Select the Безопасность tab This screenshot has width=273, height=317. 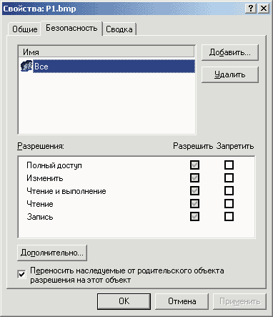click(x=71, y=28)
